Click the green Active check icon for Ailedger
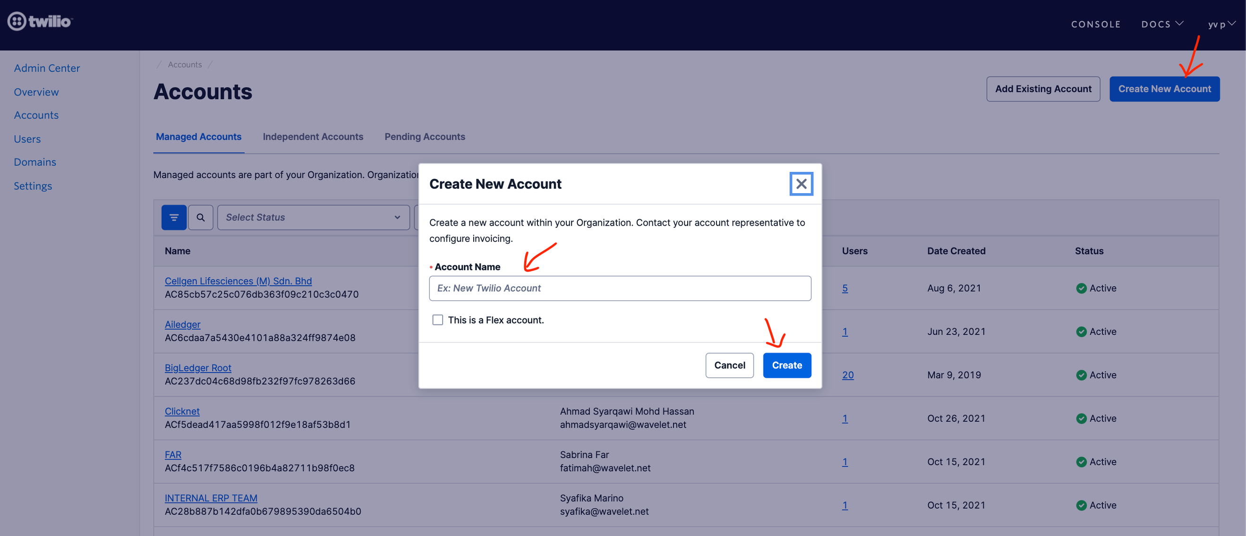 pos(1081,332)
